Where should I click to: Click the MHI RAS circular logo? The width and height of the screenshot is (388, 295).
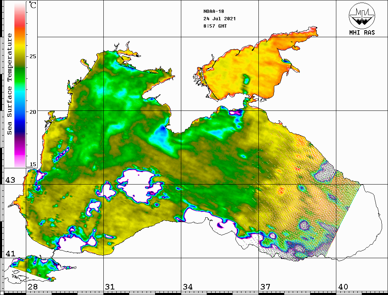[362, 15]
